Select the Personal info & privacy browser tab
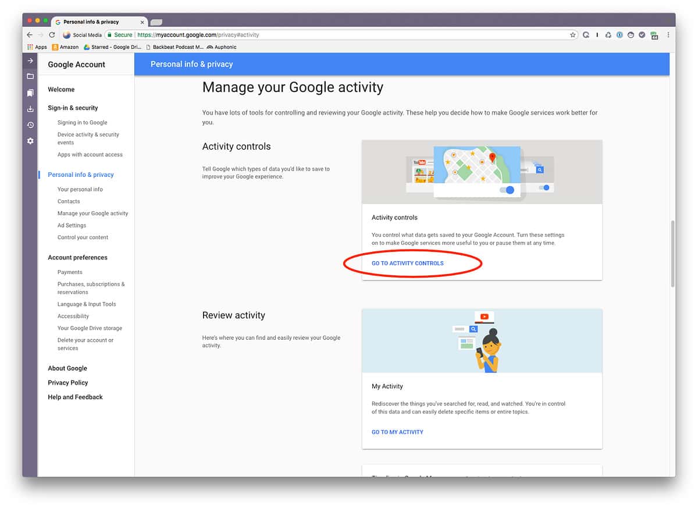The height and width of the screenshot is (508, 698). point(99,22)
